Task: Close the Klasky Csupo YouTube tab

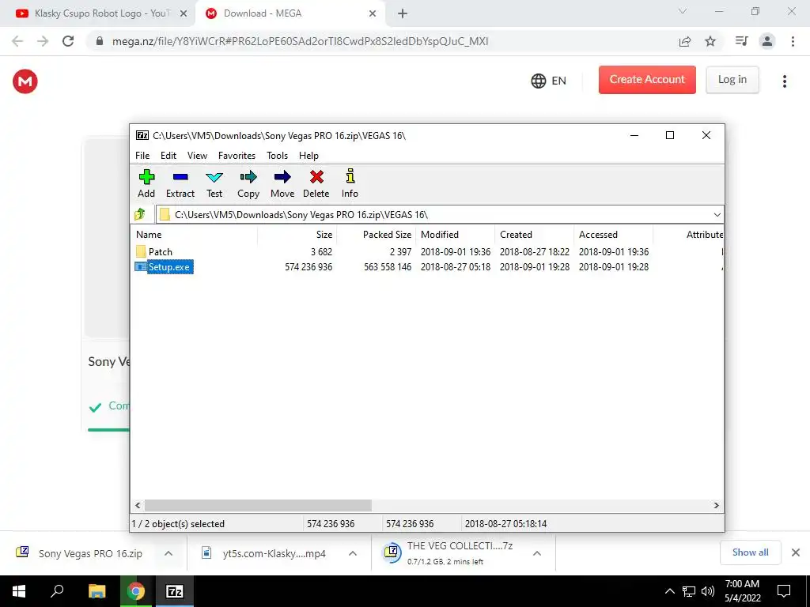Action: click(183, 13)
